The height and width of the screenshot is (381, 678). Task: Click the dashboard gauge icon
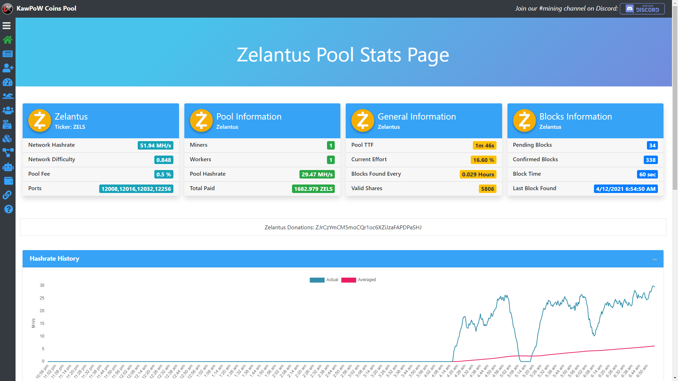tap(7, 82)
